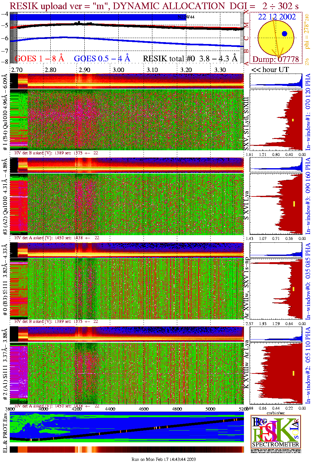Click the 3.00 hour tick label

(x=118, y=70)
